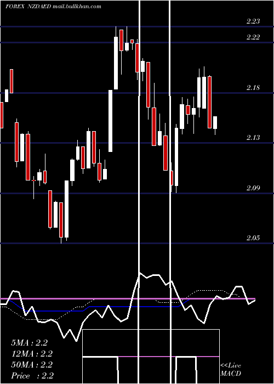Image resolution: width=274 pixels, height=384 pixels.
Task: Click the 'FOREX NZDAED mail.bullkhan.com' chart title
Action: (x=53, y=7)
